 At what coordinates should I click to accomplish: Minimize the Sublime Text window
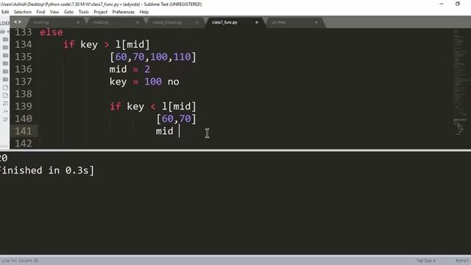coord(442,4)
